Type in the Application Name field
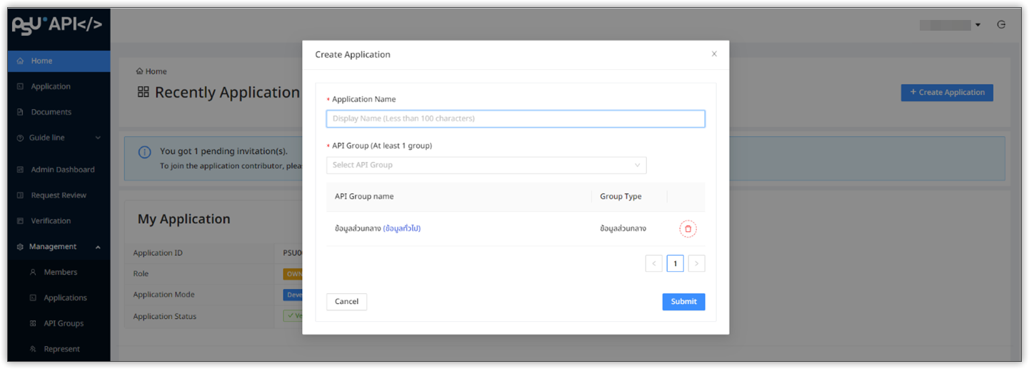Image resolution: width=1029 pixels, height=369 pixels. tap(515, 118)
